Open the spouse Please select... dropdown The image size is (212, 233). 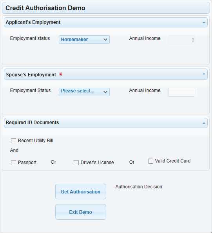[84, 92]
